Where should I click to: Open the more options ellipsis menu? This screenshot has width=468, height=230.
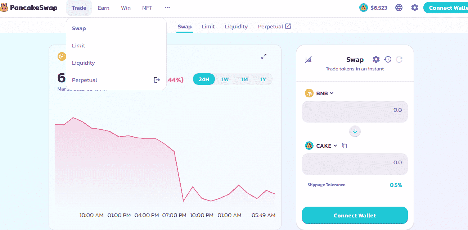click(x=167, y=8)
